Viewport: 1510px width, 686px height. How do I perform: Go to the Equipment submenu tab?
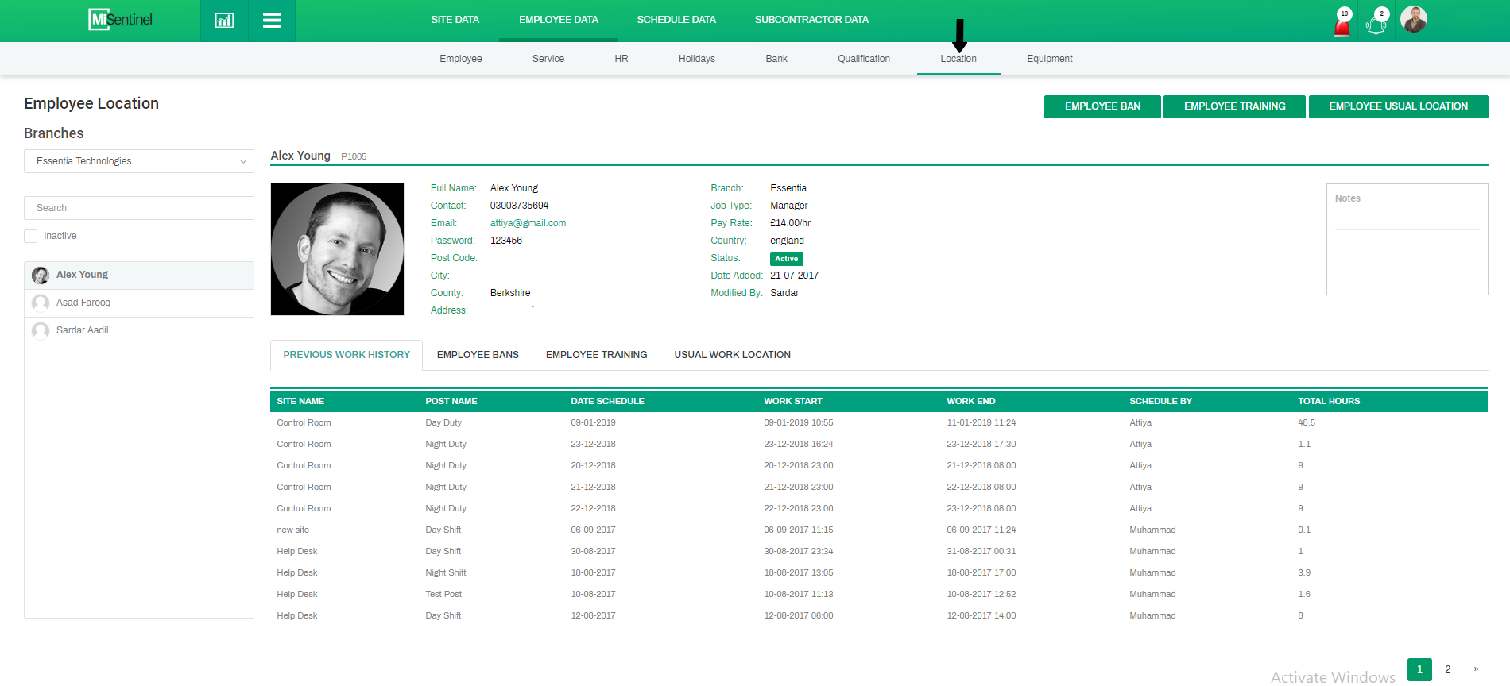[1050, 59]
